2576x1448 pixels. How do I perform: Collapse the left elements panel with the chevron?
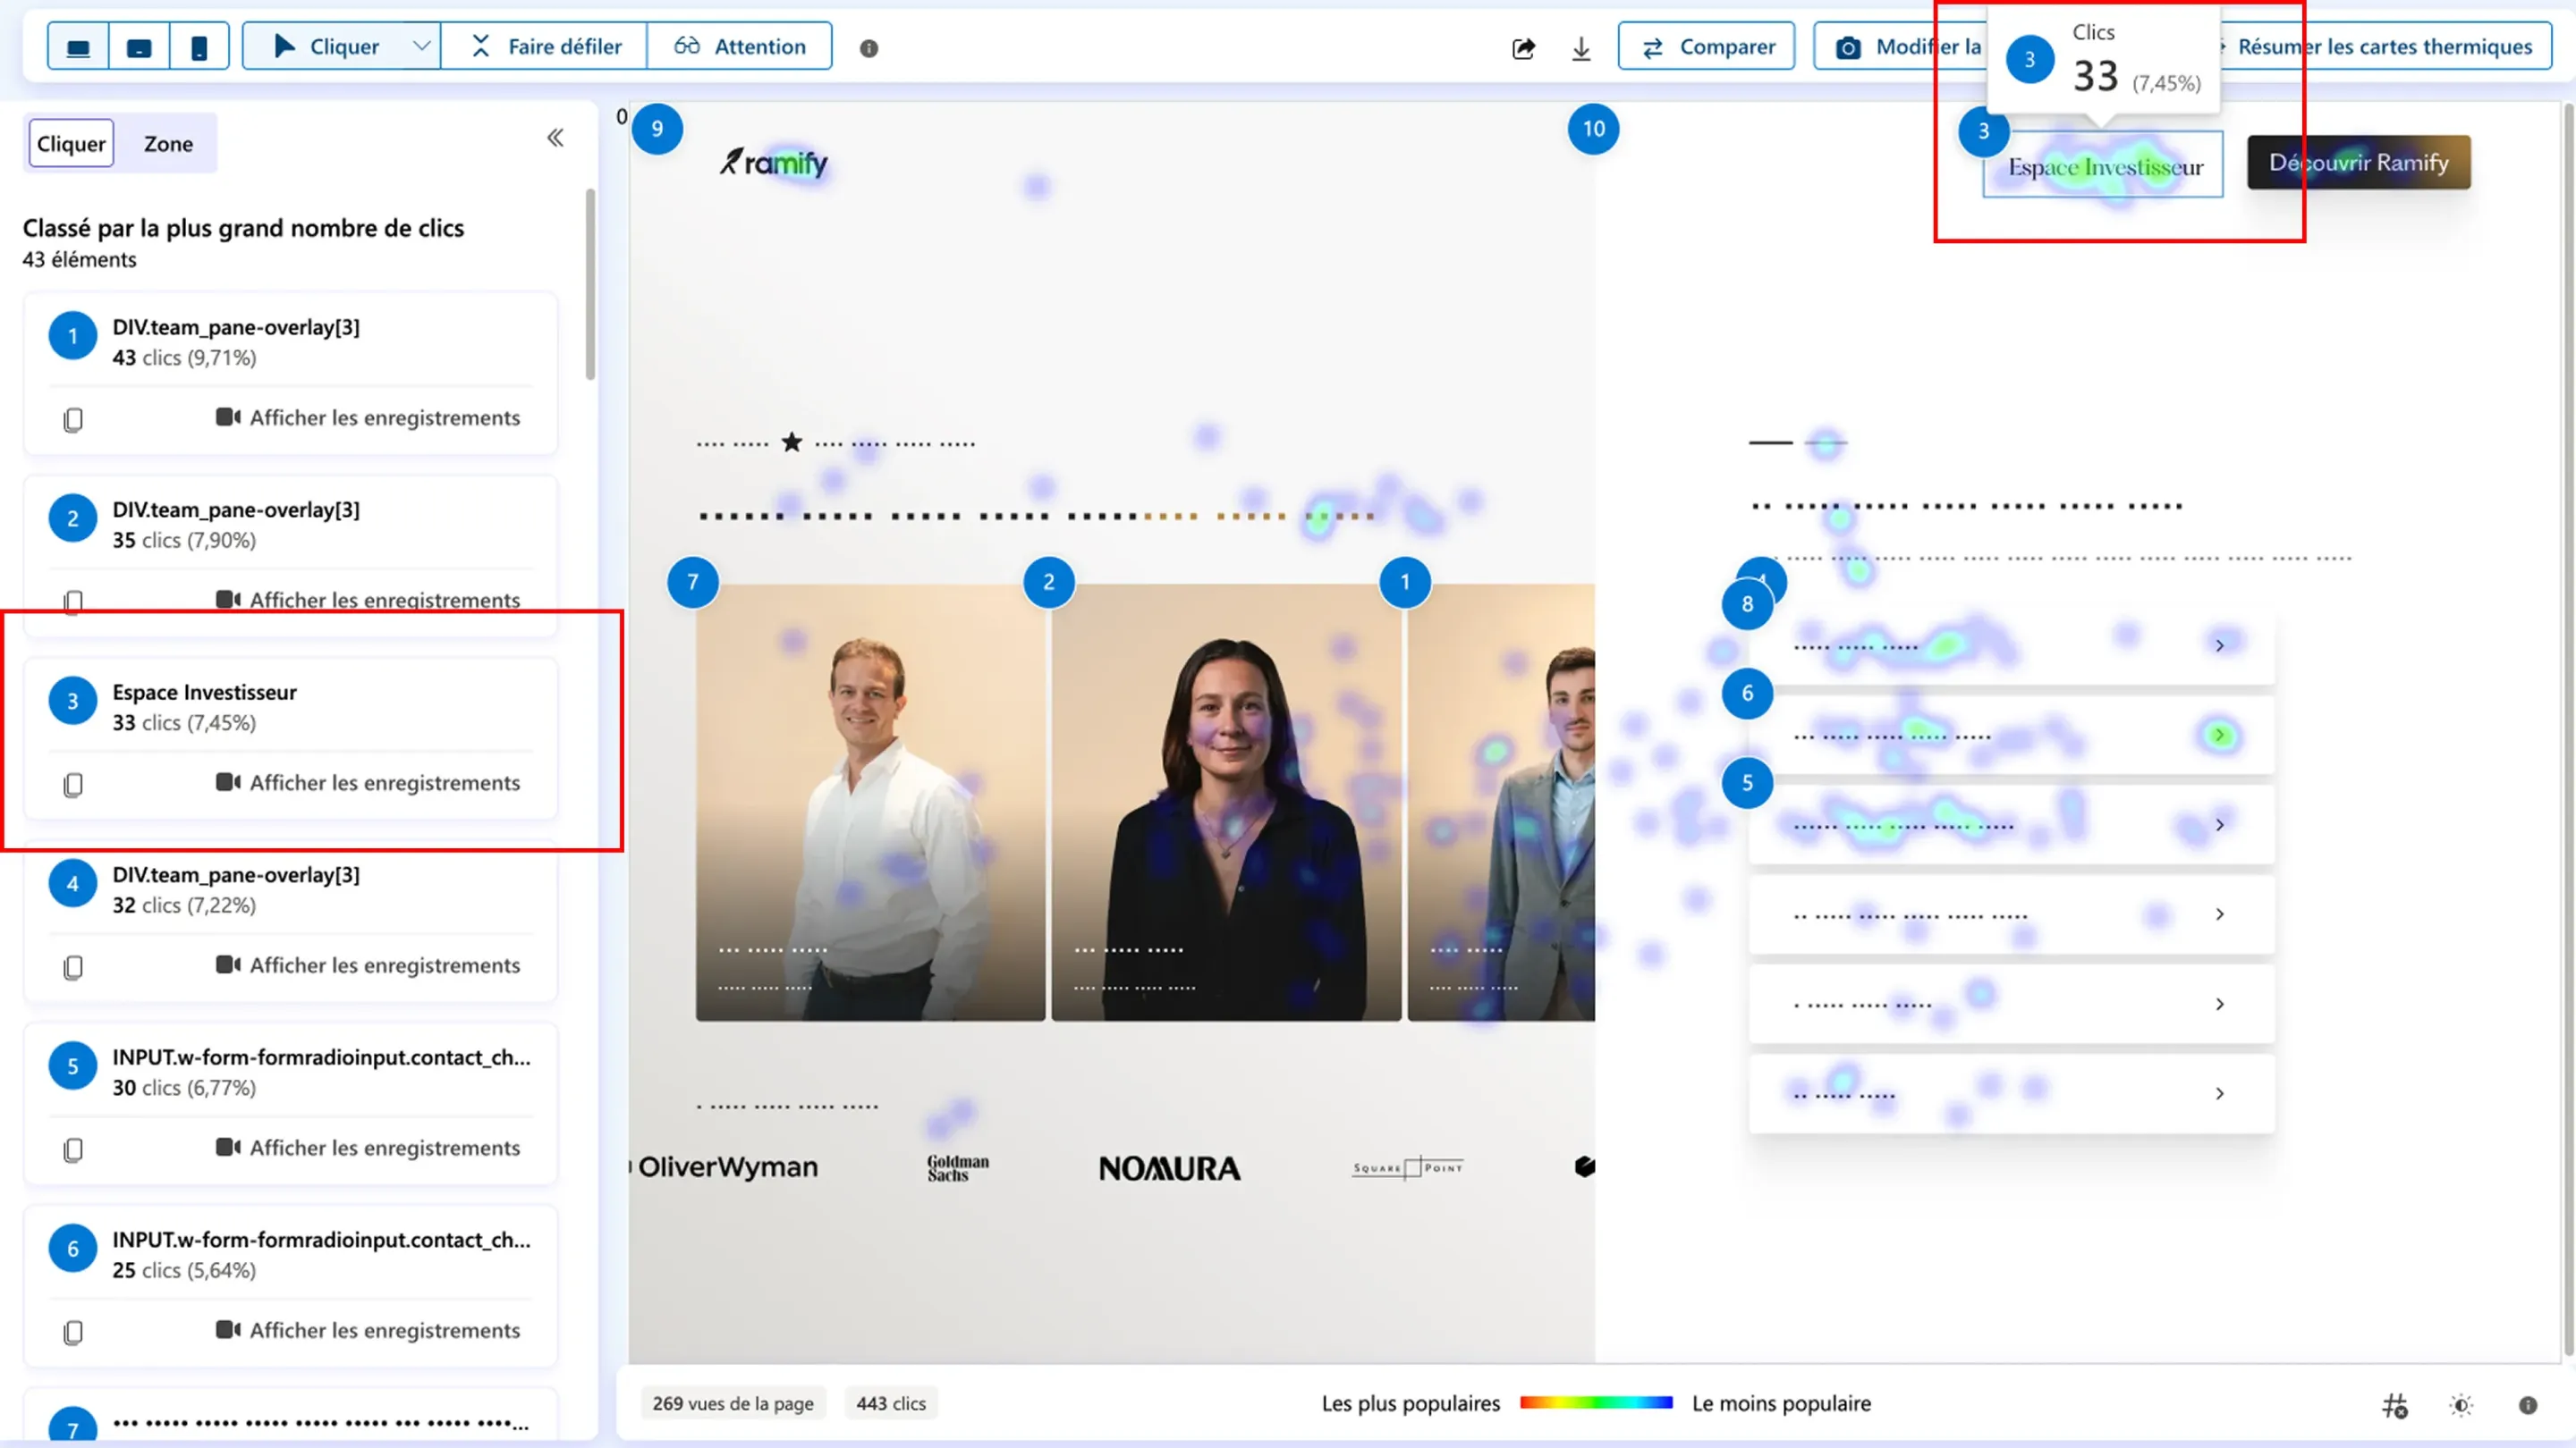[x=555, y=137]
